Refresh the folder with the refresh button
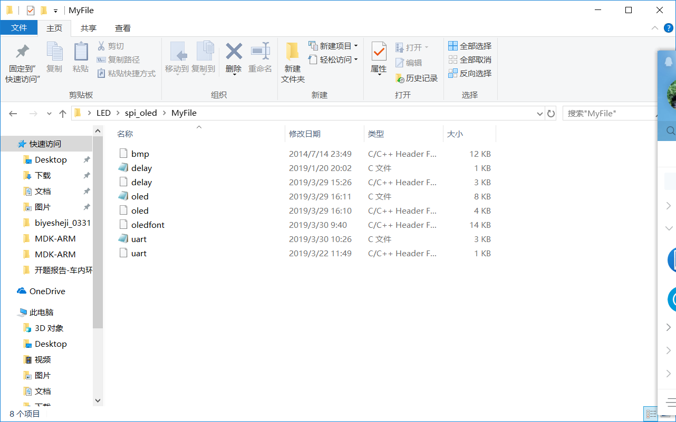This screenshot has width=676, height=422. point(551,113)
